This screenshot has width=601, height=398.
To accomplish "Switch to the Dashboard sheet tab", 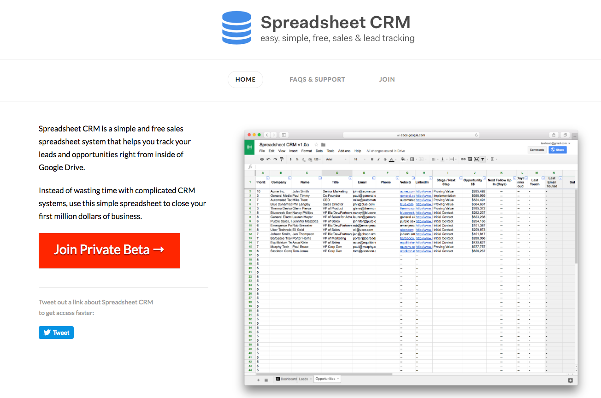I will (x=286, y=379).
